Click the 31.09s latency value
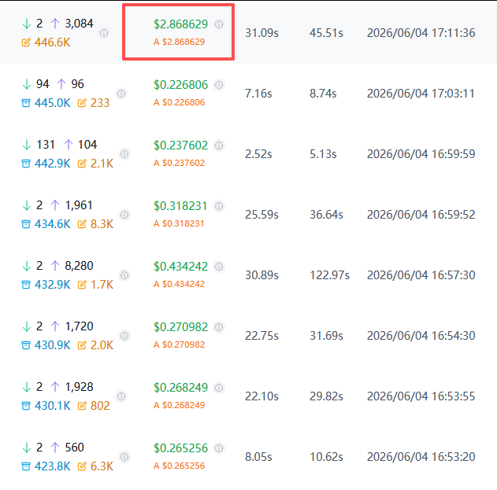This screenshot has width=497, height=490. coord(261,33)
